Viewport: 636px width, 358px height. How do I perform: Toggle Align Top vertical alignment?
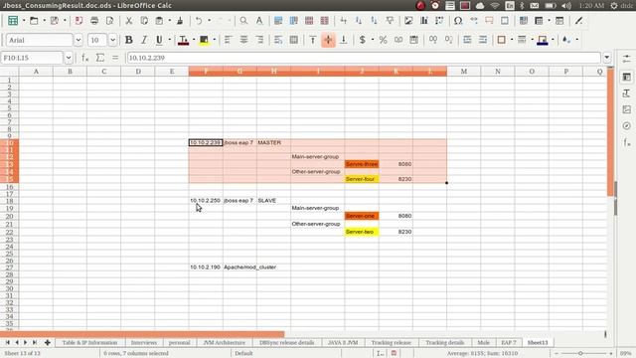(x=313, y=40)
